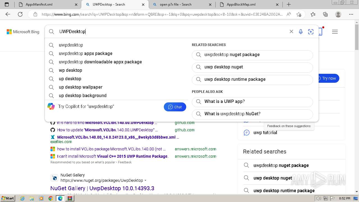Viewport: 359px width, 202px height.
Task: Close the AppxManifest.xml tab
Action: (x=76, y=4)
